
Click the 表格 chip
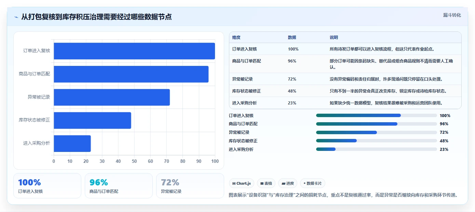(266, 183)
